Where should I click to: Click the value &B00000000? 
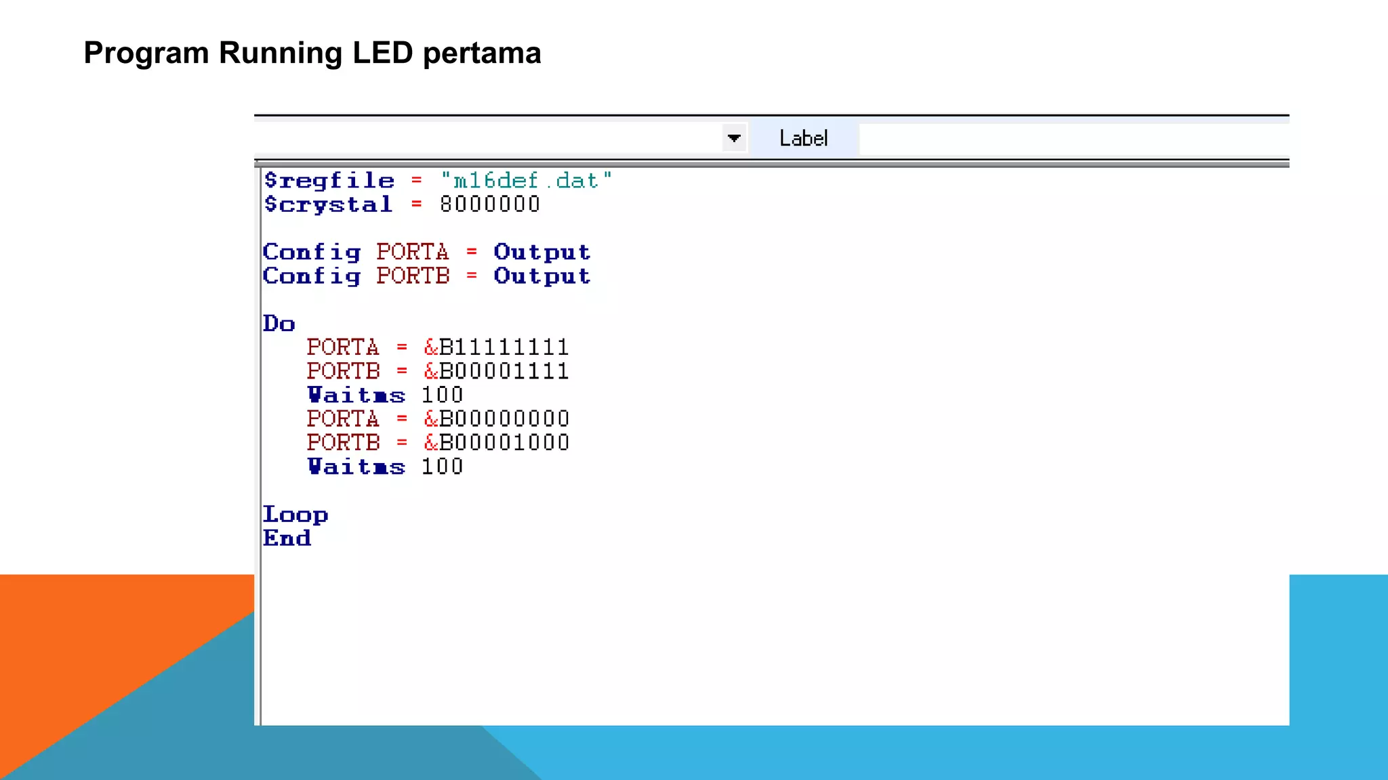click(496, 418)
